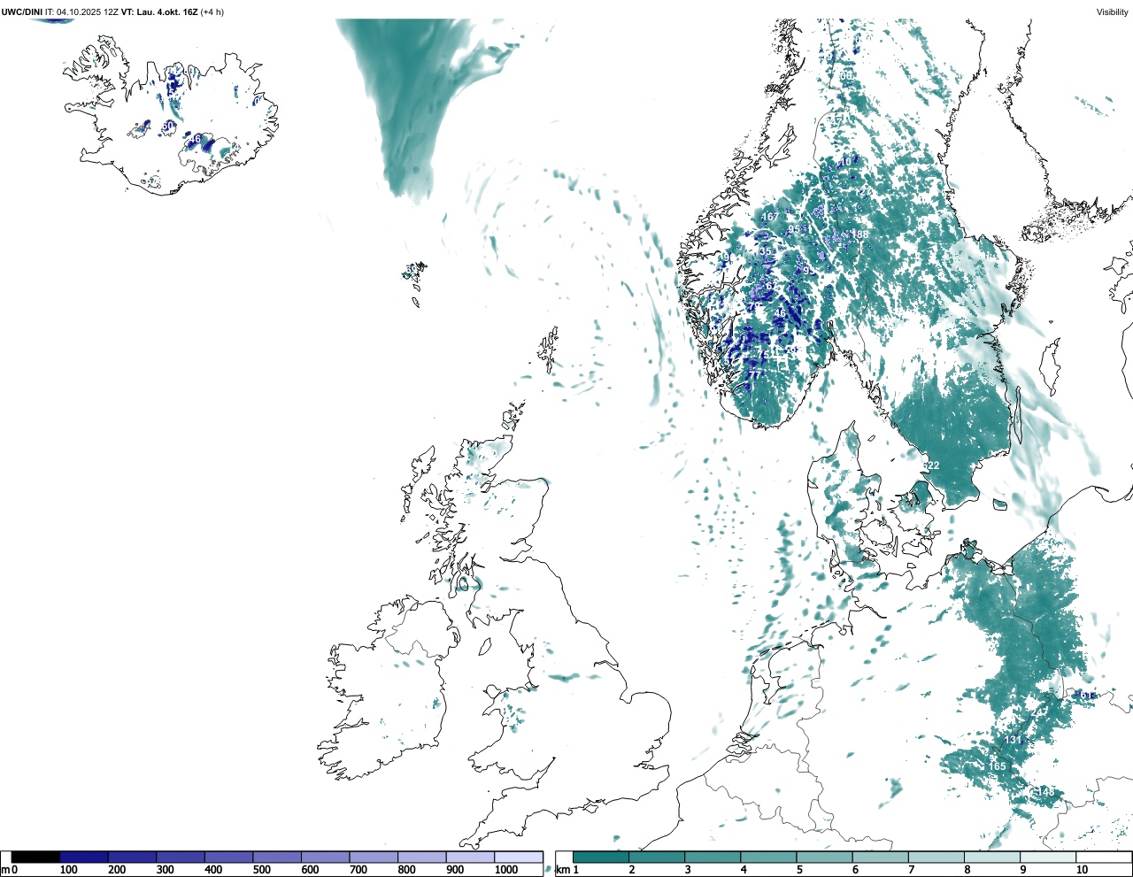This screenshot has width=1133, height=877.
Task: Pick the darkest navy 100–200 m swatch
Action: 84,857
